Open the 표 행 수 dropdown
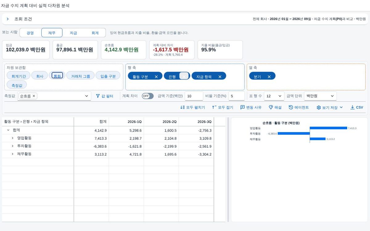The width and height of the screenshot is (370, 231). point(274,96)
